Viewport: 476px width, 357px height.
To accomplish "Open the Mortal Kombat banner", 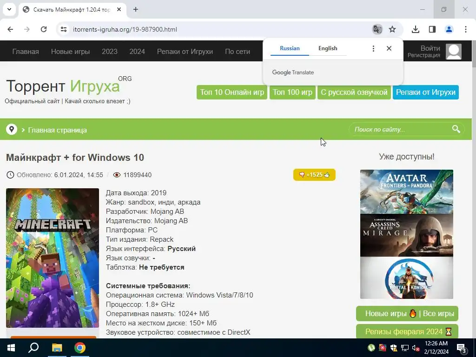I will 406,278.
